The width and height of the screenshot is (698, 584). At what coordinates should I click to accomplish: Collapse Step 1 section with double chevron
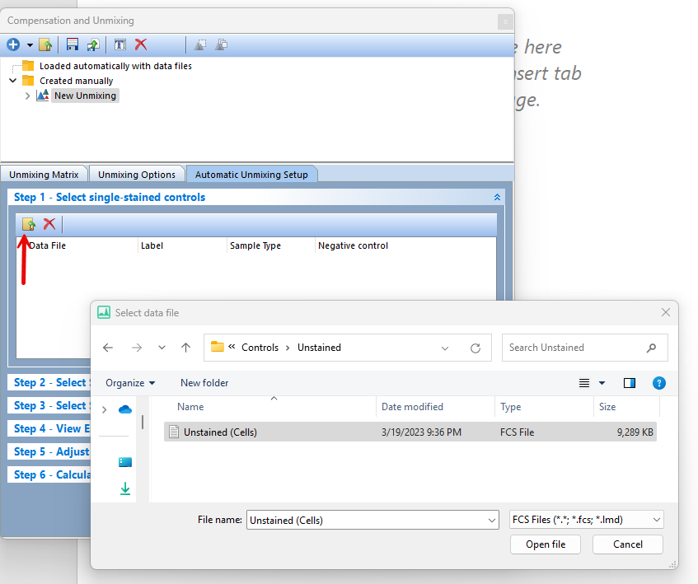(x=497, y=198)
